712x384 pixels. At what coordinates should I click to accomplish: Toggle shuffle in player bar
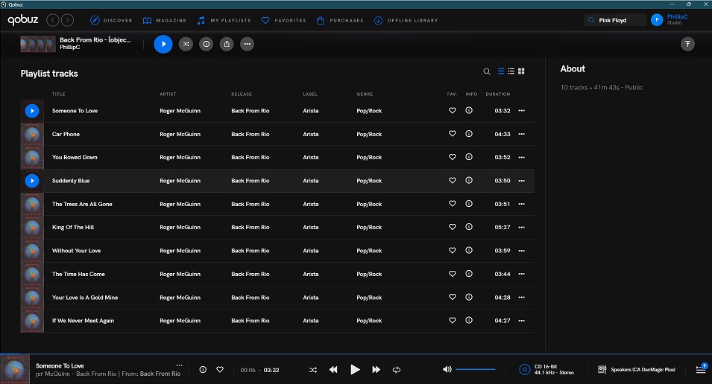click(x=313, y=370)
